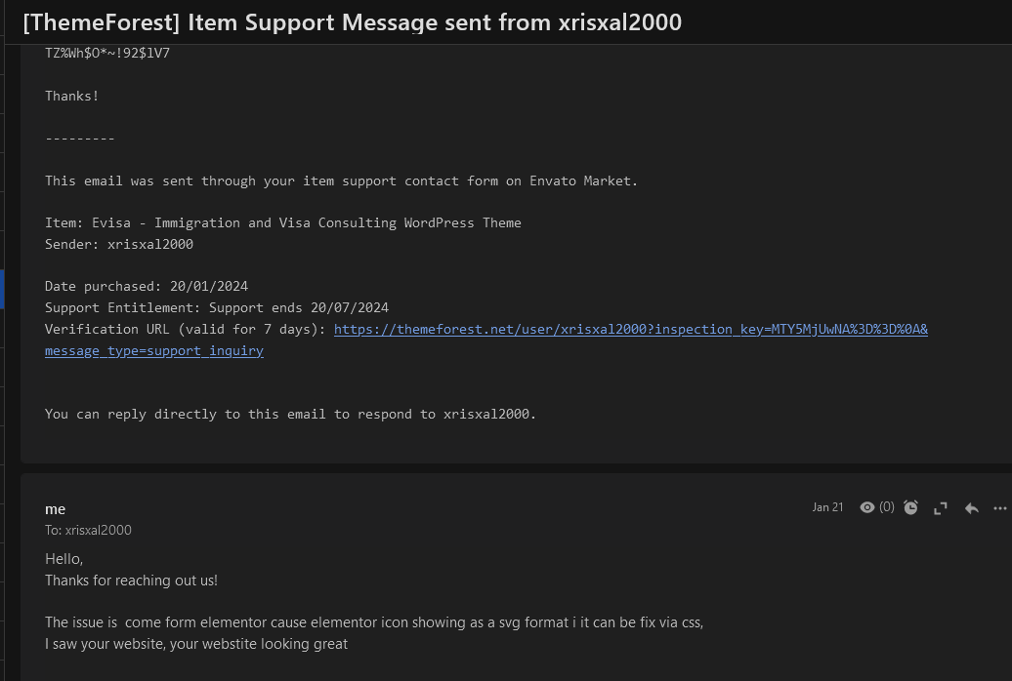Click the "To: xrisxal2000" recipient line
The width and height of the screenshot is (1012, 681).
point(89,530)
